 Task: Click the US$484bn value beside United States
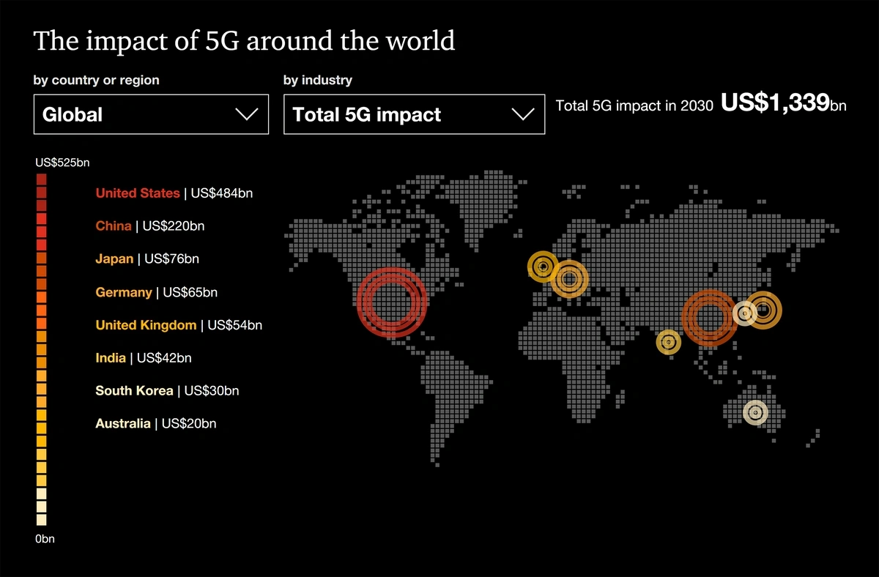coord(222,193)
